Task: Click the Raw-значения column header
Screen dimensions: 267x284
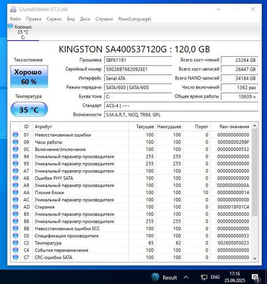Action: click(231, 126)
